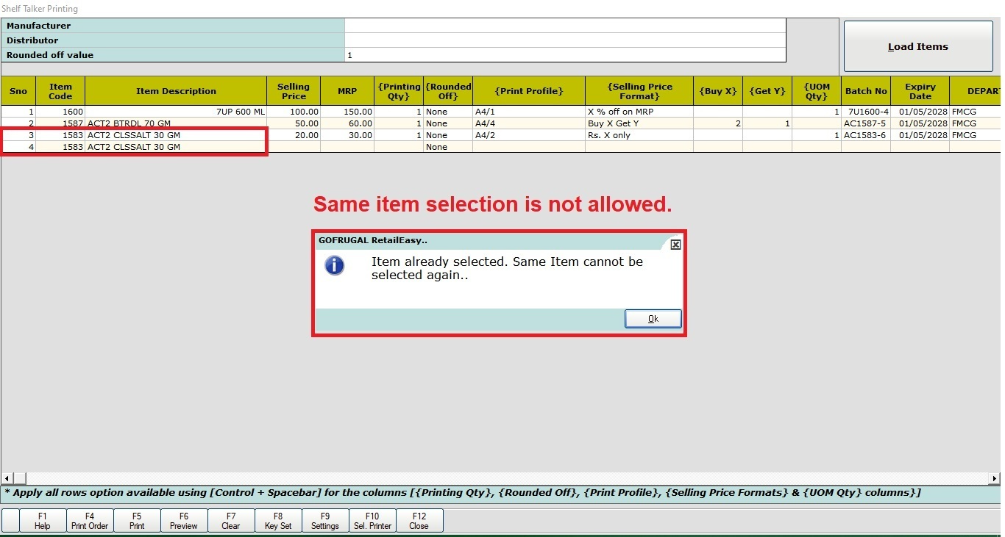
Task: Select the {Printing Qty} column header
Action: click(399, 91)
